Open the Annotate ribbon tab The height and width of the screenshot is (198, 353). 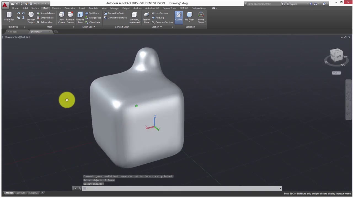pos(93,8)
